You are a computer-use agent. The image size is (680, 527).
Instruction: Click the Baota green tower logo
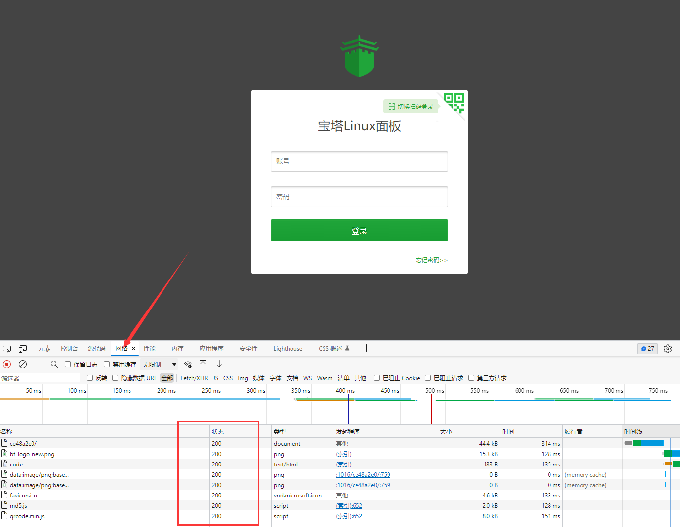pyautogui.click(x=359, y=56)
